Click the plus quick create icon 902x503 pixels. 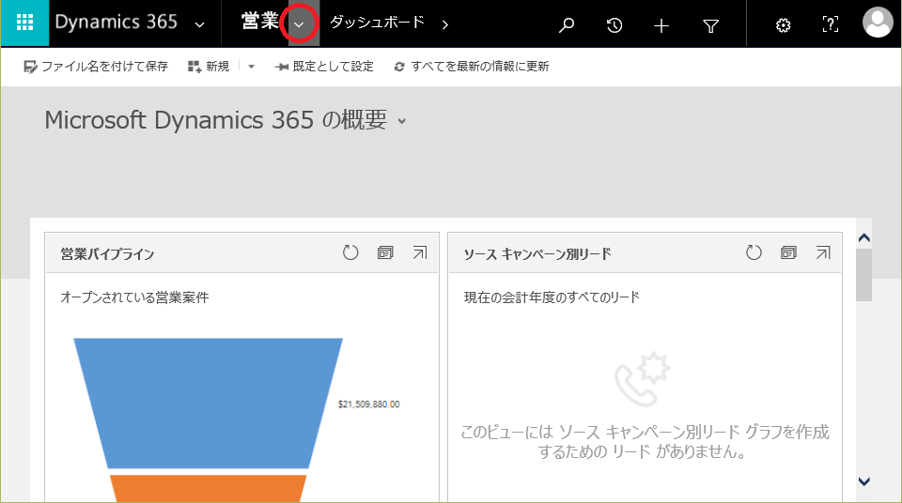tap(661, 25)
